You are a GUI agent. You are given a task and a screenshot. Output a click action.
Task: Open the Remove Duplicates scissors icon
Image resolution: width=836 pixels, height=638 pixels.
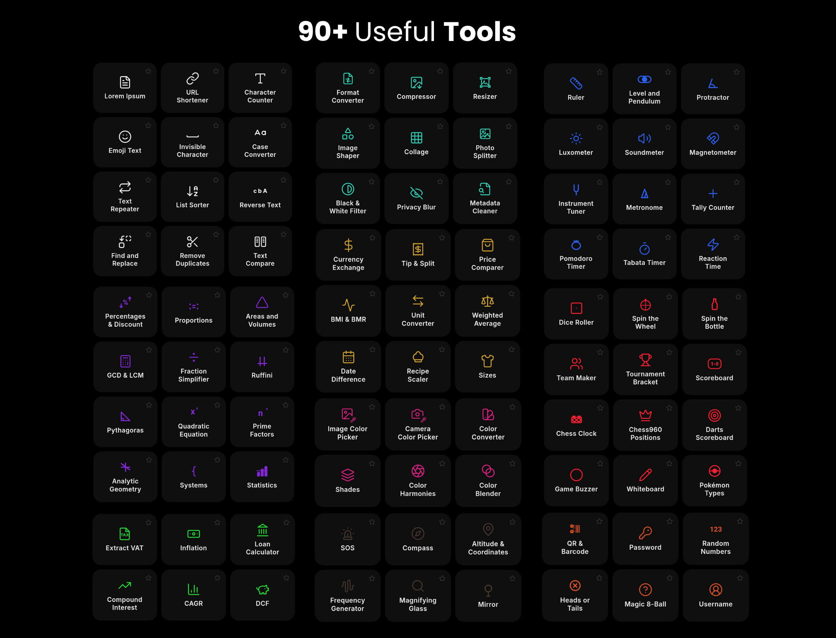coord(192,242)
